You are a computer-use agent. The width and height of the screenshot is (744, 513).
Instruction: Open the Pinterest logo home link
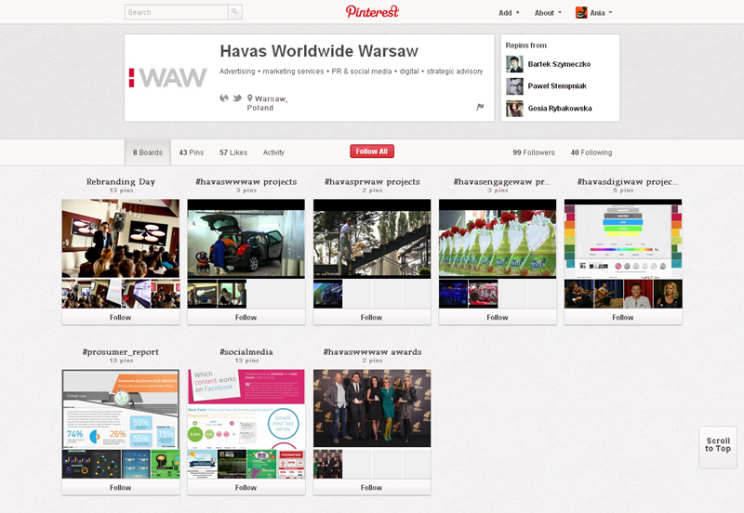tap(372, 12)
